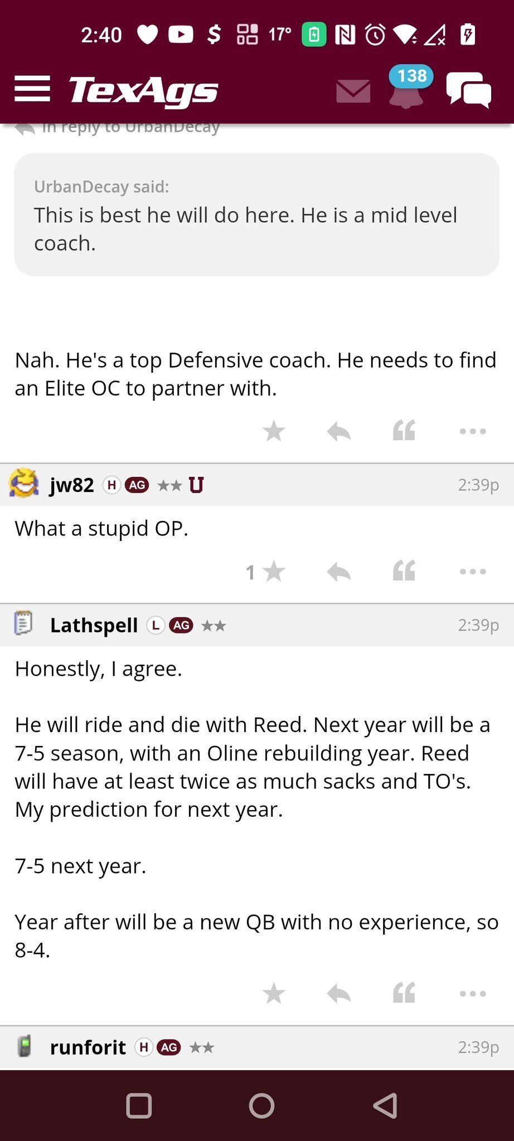Reply to jw82's post

pos(338,572)
